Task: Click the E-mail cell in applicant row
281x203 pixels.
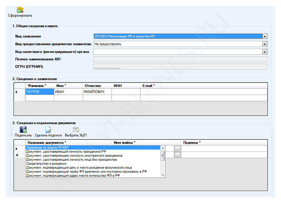Action: 203,91
